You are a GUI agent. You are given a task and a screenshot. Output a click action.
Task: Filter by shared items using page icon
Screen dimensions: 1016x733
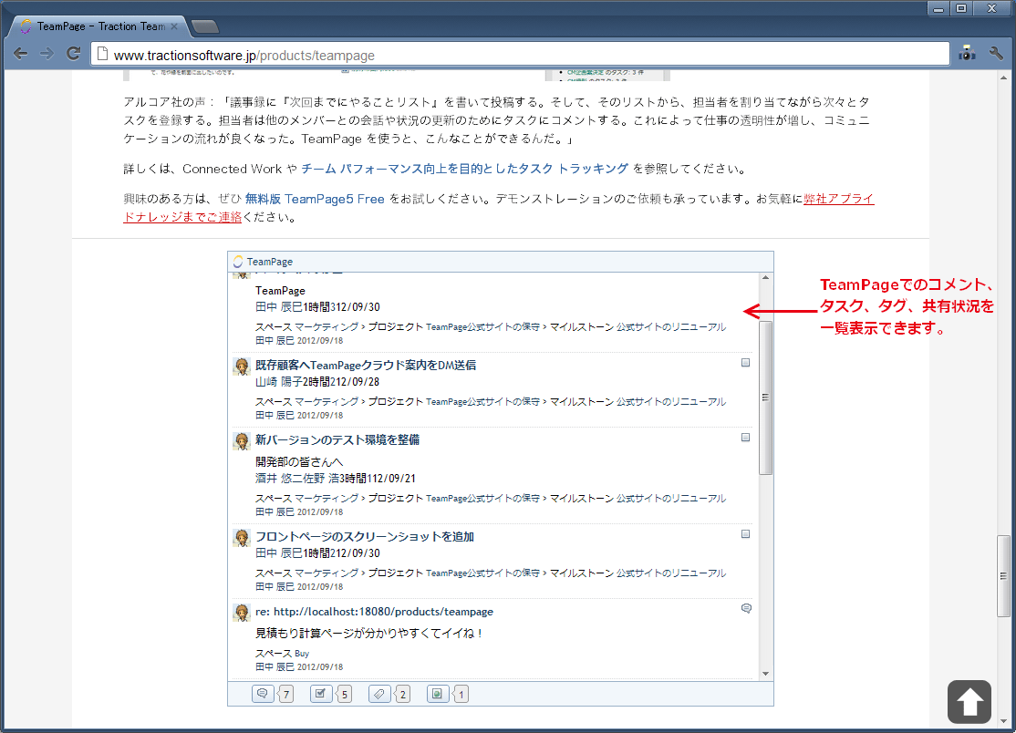coord(438,694)
